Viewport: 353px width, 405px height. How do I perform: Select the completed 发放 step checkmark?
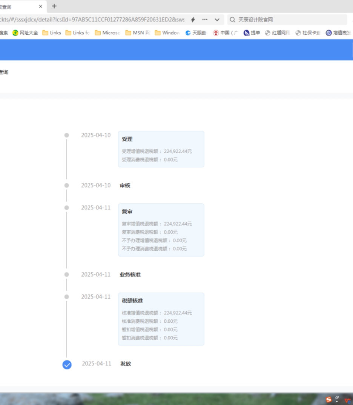click(66, 364)
